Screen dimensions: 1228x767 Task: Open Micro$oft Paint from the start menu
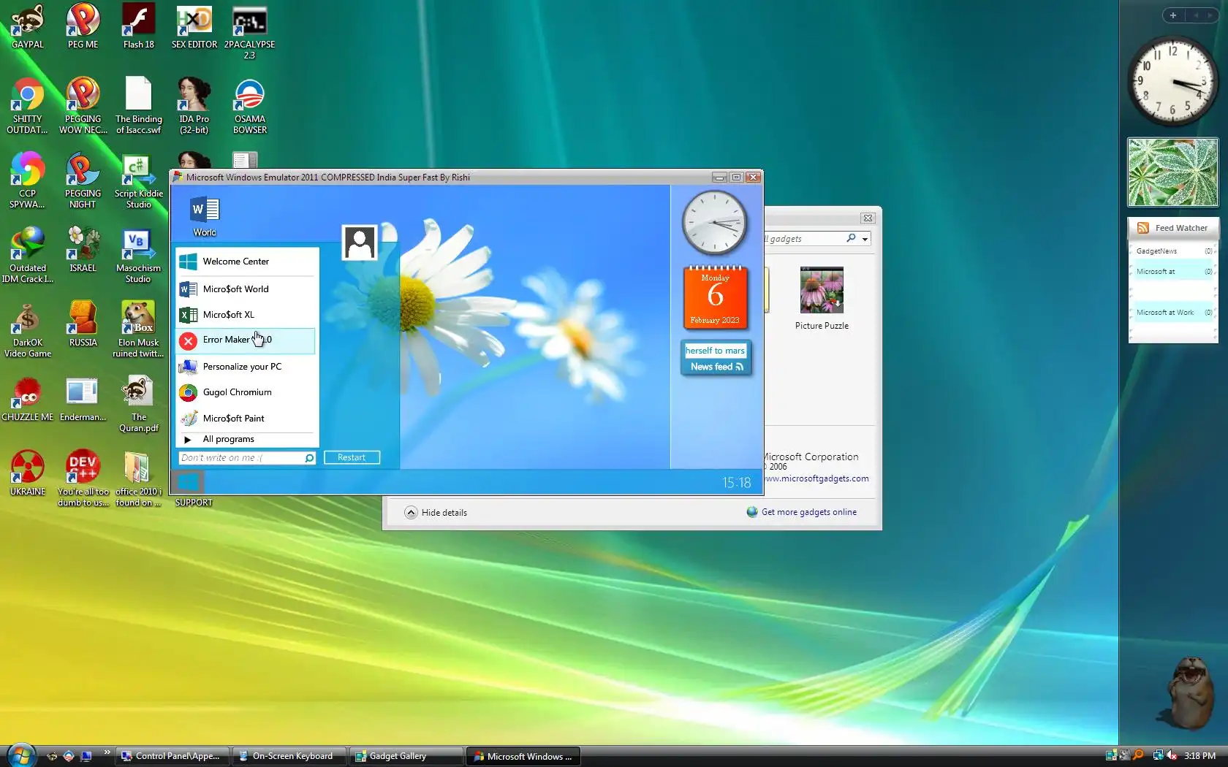pyautogui.click(x=247, y=419)
